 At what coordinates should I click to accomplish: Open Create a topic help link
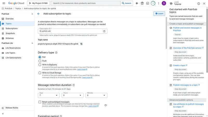(x=180, y=66)
